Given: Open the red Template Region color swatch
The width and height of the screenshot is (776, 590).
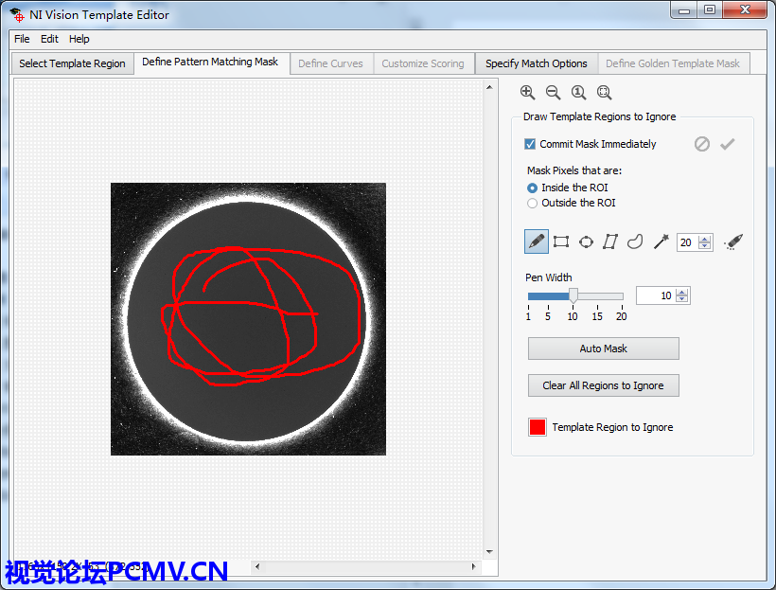Looking at the screenshot, I should click(x=538, y=427).
